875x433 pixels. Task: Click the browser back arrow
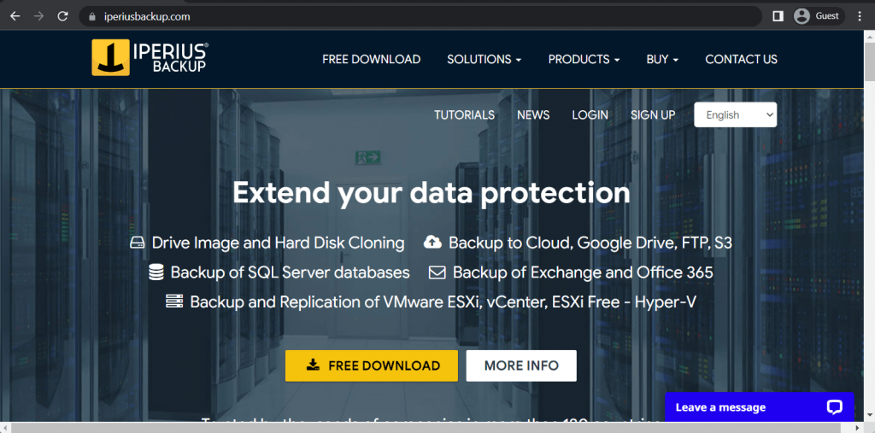(15, 16)
